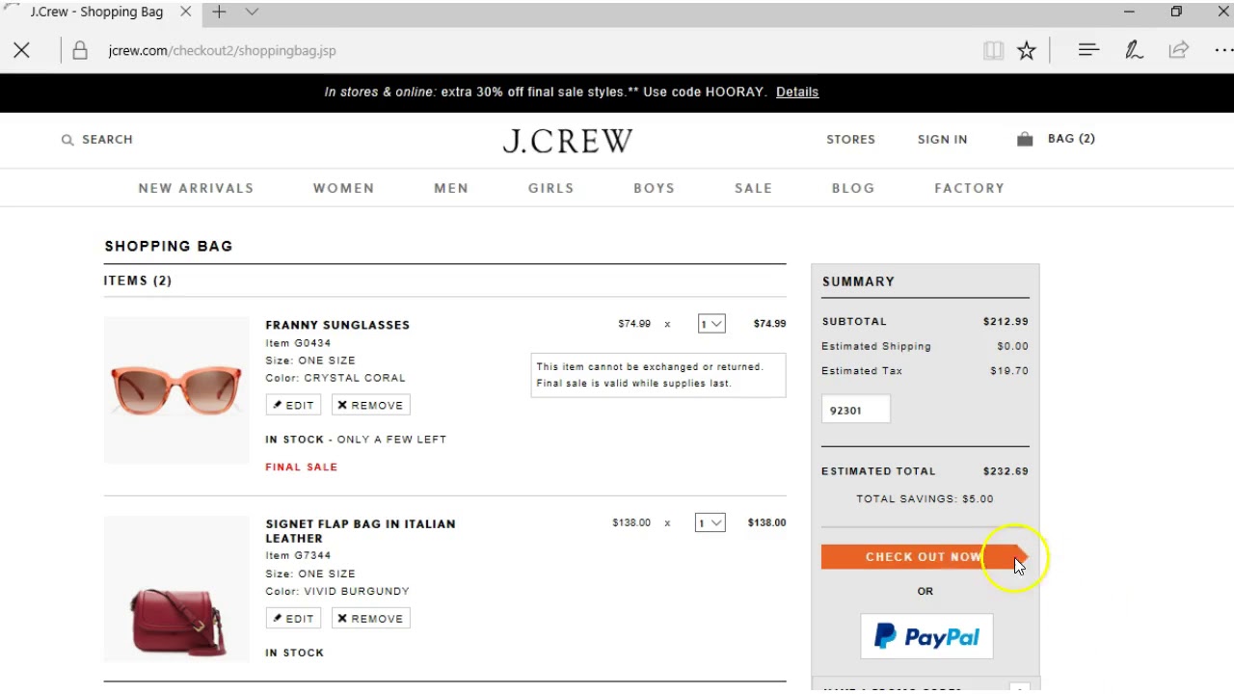Click the search magnifier icon
This screenshot has width=1234, height=694.
67,140
